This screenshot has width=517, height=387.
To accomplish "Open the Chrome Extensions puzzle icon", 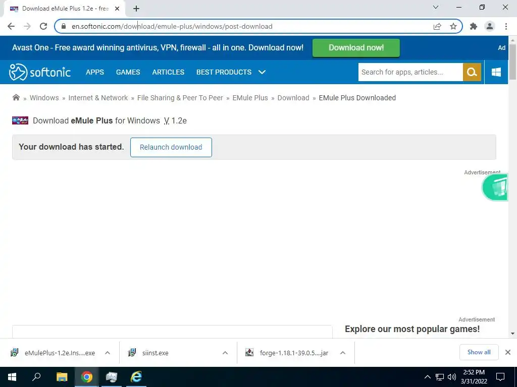I will click(x=474, y=26).
